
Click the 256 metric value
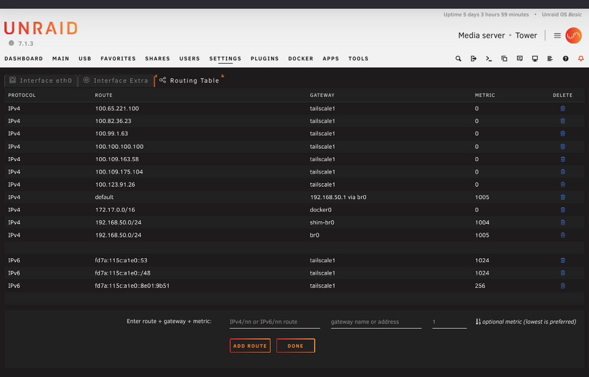click(x=479, y=285)
